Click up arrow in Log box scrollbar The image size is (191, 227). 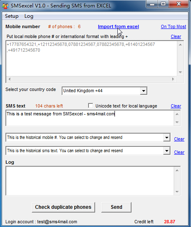pos(177,170)
